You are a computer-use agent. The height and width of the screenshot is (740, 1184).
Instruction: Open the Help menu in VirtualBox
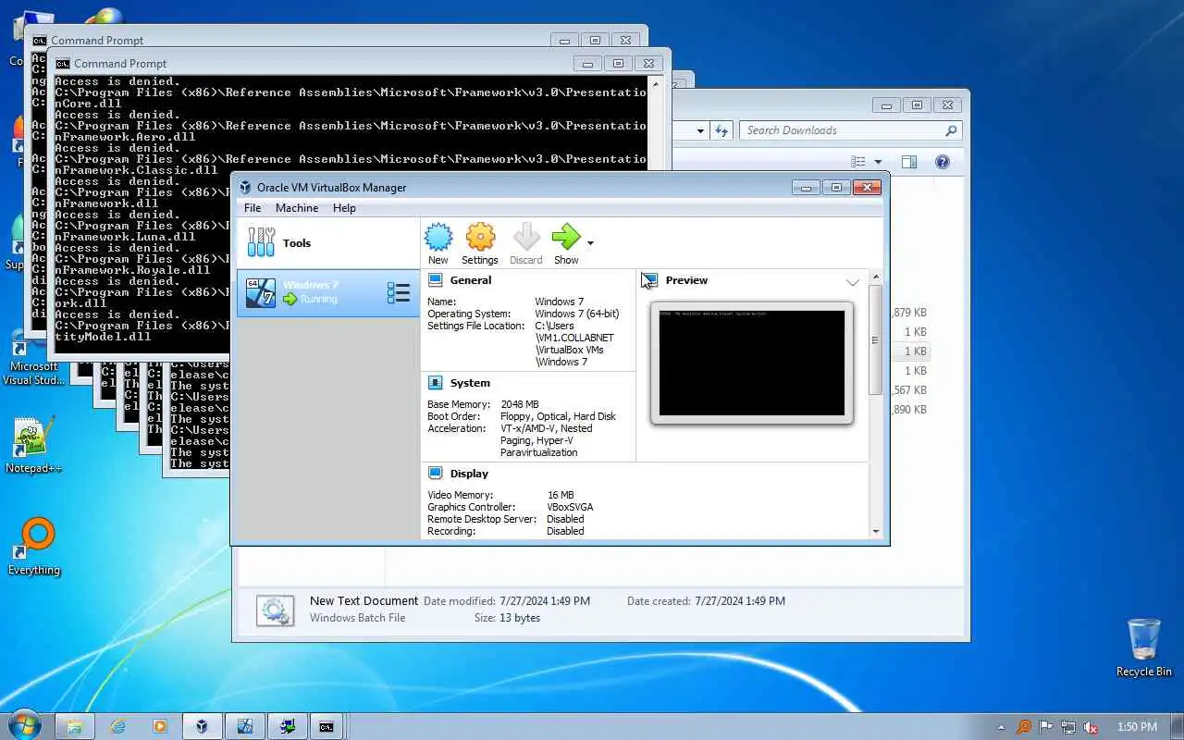coord(344,208)
